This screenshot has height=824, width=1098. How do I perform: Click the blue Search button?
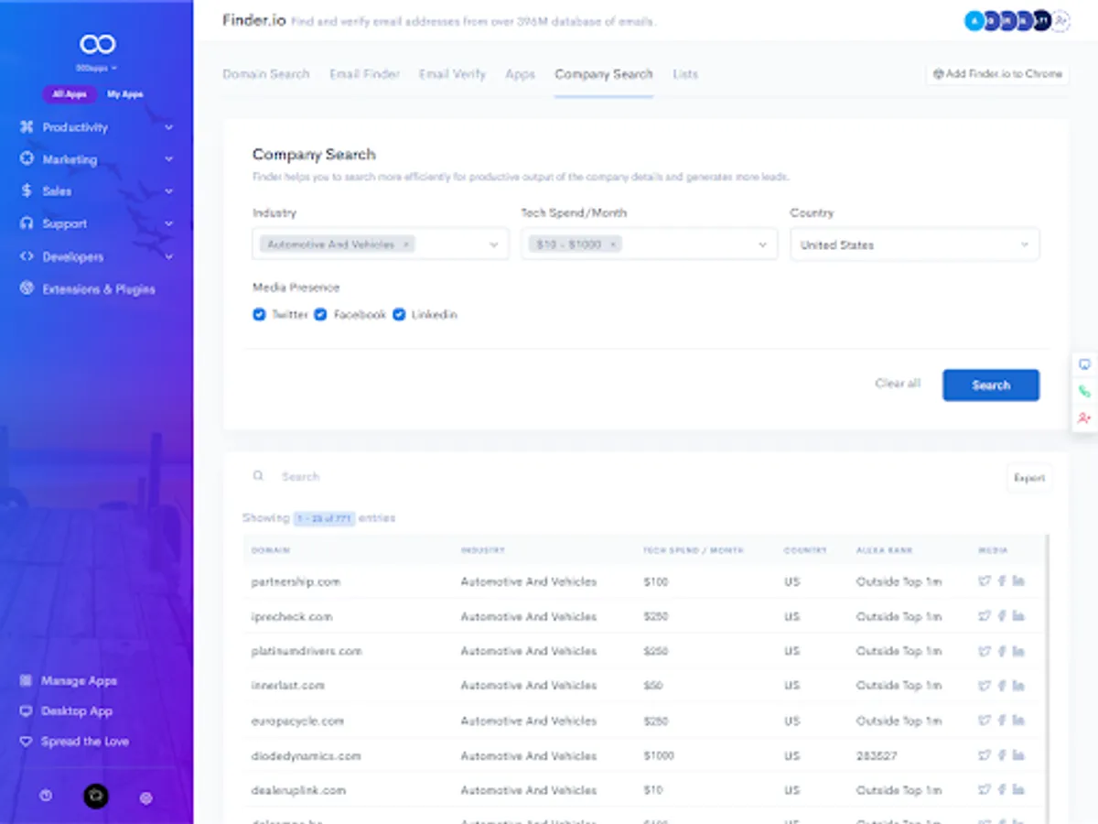991,385
